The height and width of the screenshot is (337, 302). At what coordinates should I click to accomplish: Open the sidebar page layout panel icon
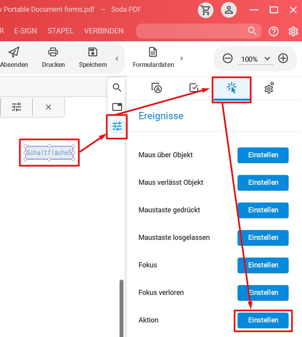coord(117,107)
